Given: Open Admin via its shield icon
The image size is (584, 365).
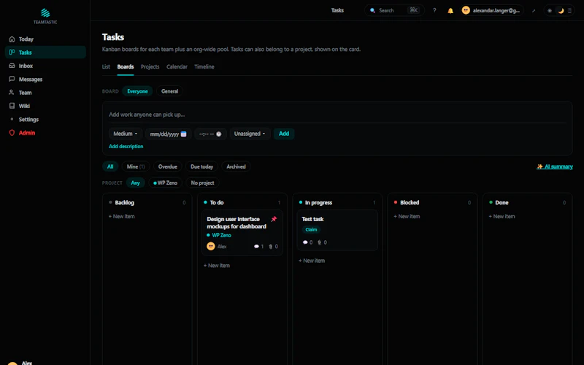Looking at the screenshot, I should point(12,133).
